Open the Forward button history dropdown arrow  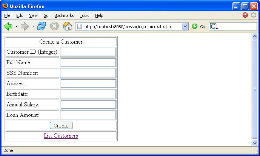[x=33, y=26]
